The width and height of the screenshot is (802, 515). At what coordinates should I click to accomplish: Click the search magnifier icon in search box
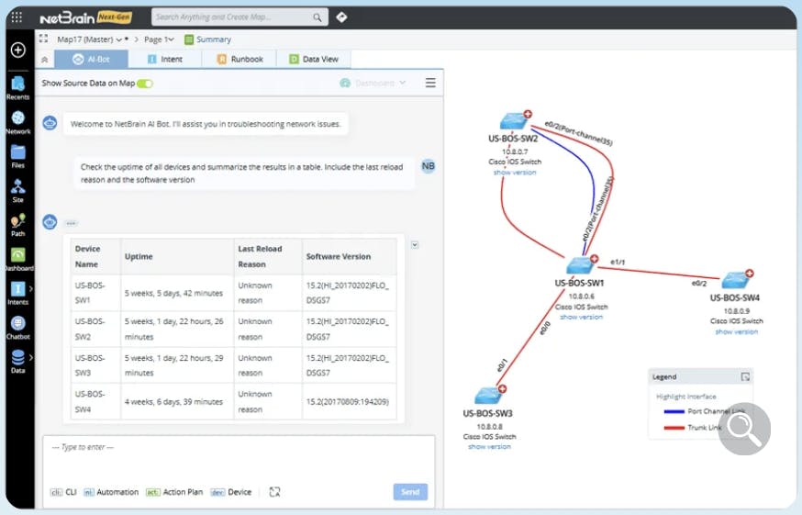(317, 17)
